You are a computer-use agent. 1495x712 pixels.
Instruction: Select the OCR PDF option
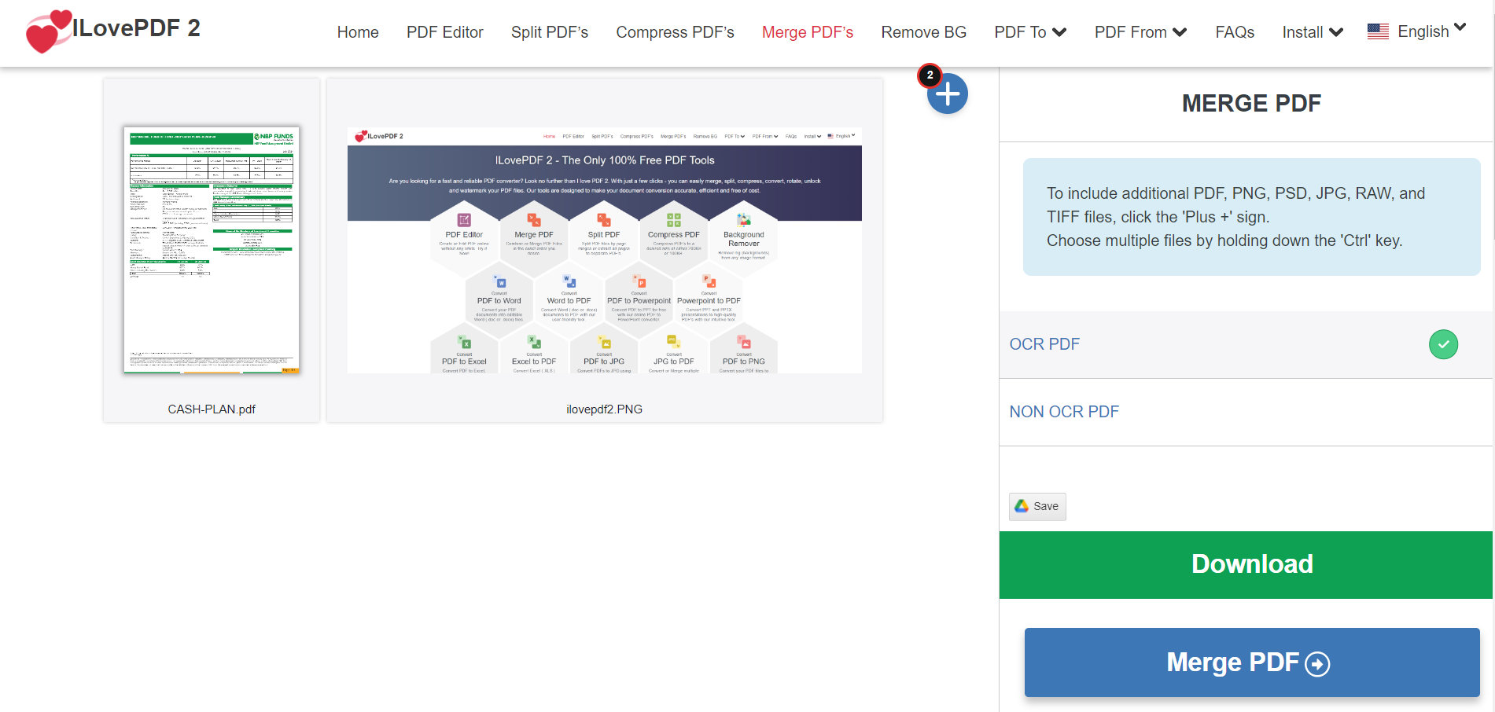pos(1246,345)
